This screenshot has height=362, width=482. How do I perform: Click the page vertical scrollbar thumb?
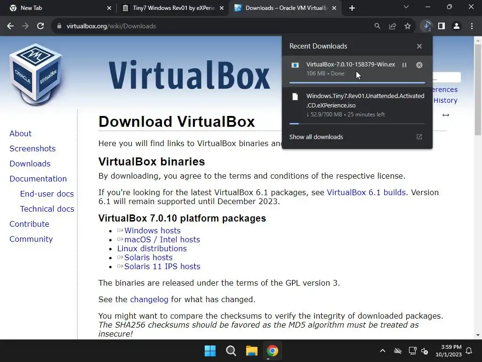click(x=478, y=90)
